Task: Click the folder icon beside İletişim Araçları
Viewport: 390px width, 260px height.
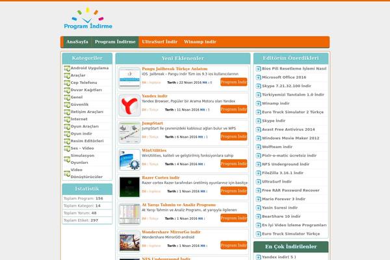Action: (67, 112)
